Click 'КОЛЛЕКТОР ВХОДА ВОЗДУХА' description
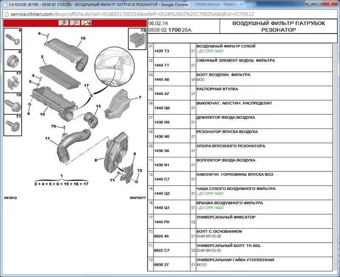The width and height of the screenshot is (340, 277). pyautogui.click(x=226, y=160)
